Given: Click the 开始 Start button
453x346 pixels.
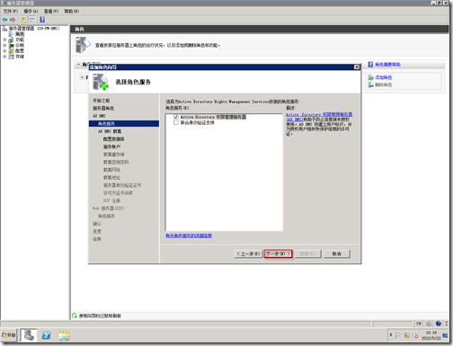Looking at the screenshot, I should [x=9, y=335].
